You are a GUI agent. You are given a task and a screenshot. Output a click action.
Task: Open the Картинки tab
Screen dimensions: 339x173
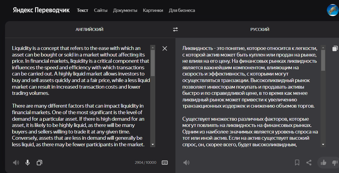tap(153, 10)
